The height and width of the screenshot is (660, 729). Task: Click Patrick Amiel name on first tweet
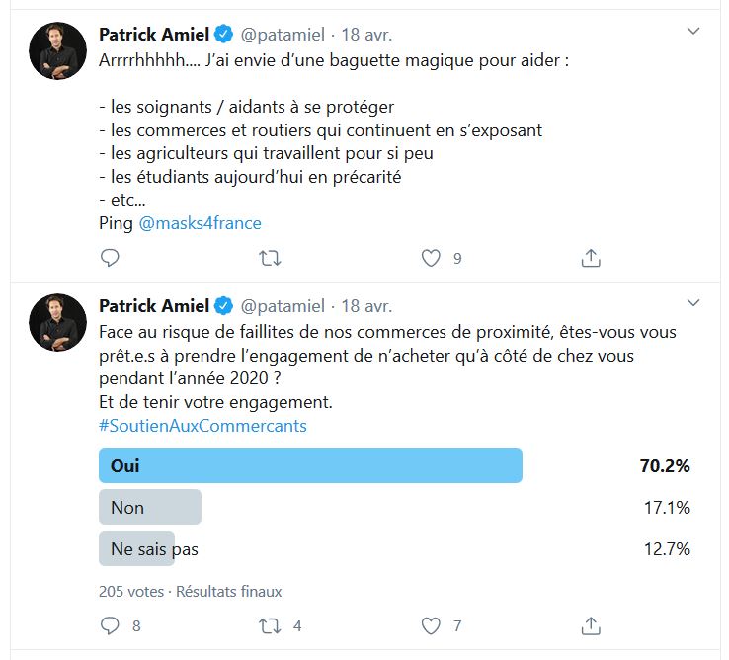[x=154, y=34]
